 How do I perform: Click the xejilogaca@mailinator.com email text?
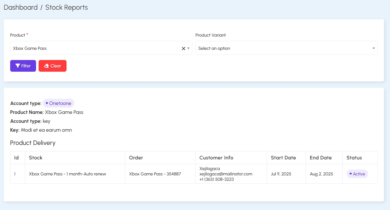pos(226,174)
